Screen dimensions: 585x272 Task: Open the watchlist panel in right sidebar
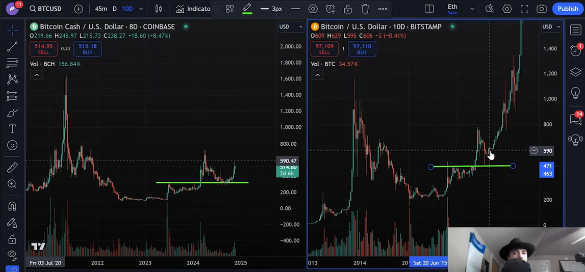click(x=575, y=30)
